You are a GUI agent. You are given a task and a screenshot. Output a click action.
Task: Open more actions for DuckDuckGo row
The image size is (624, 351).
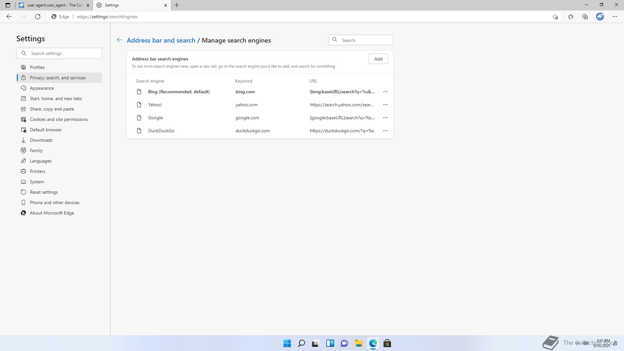[x=385, y=131]
